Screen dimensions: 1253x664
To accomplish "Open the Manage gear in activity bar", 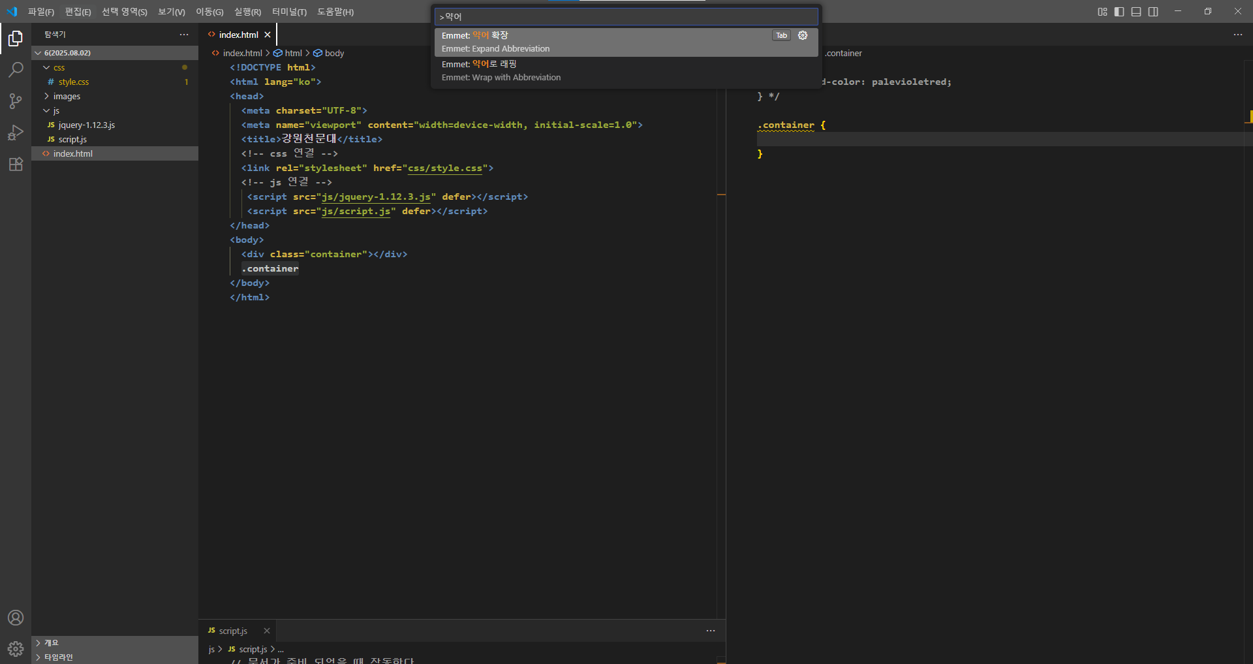I will pyautogui.click(x=16, y=648).
